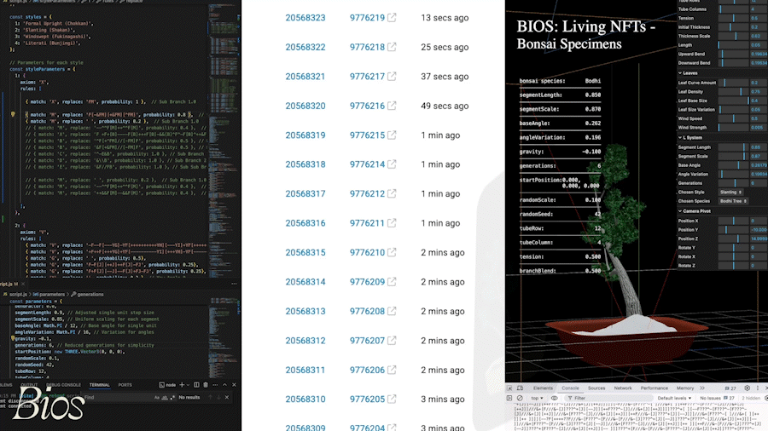Screen dimensions: 768x431
Task: Open terminal panel more actions menu
Action: [215, 385]
